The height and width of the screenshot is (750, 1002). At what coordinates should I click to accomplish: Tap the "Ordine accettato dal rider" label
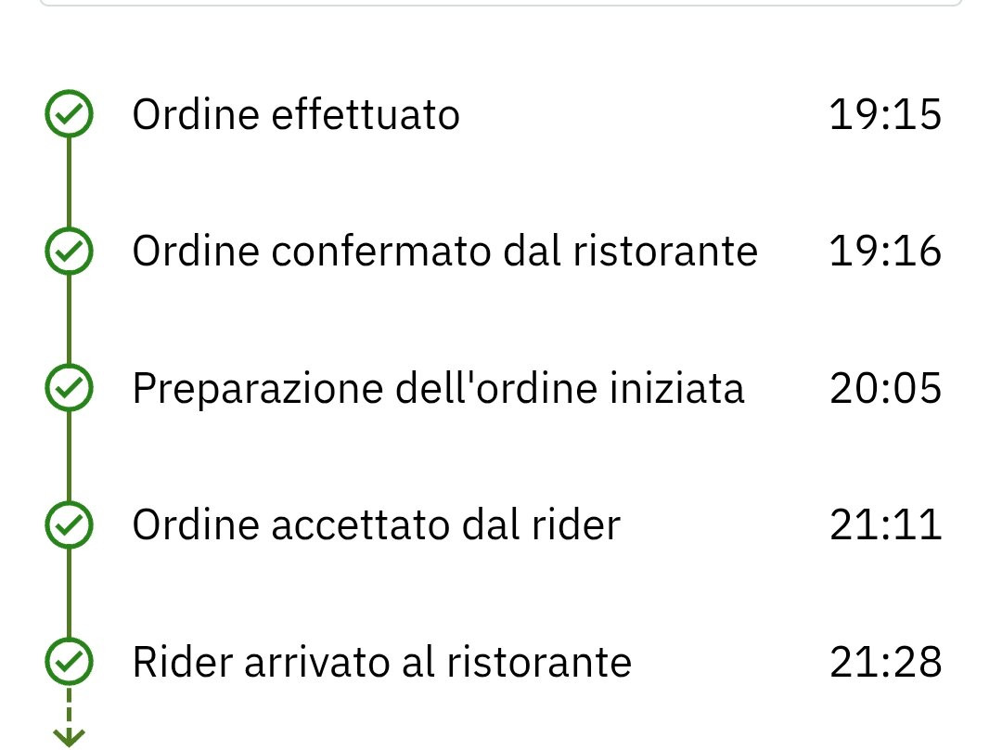[x=376, y=524]
